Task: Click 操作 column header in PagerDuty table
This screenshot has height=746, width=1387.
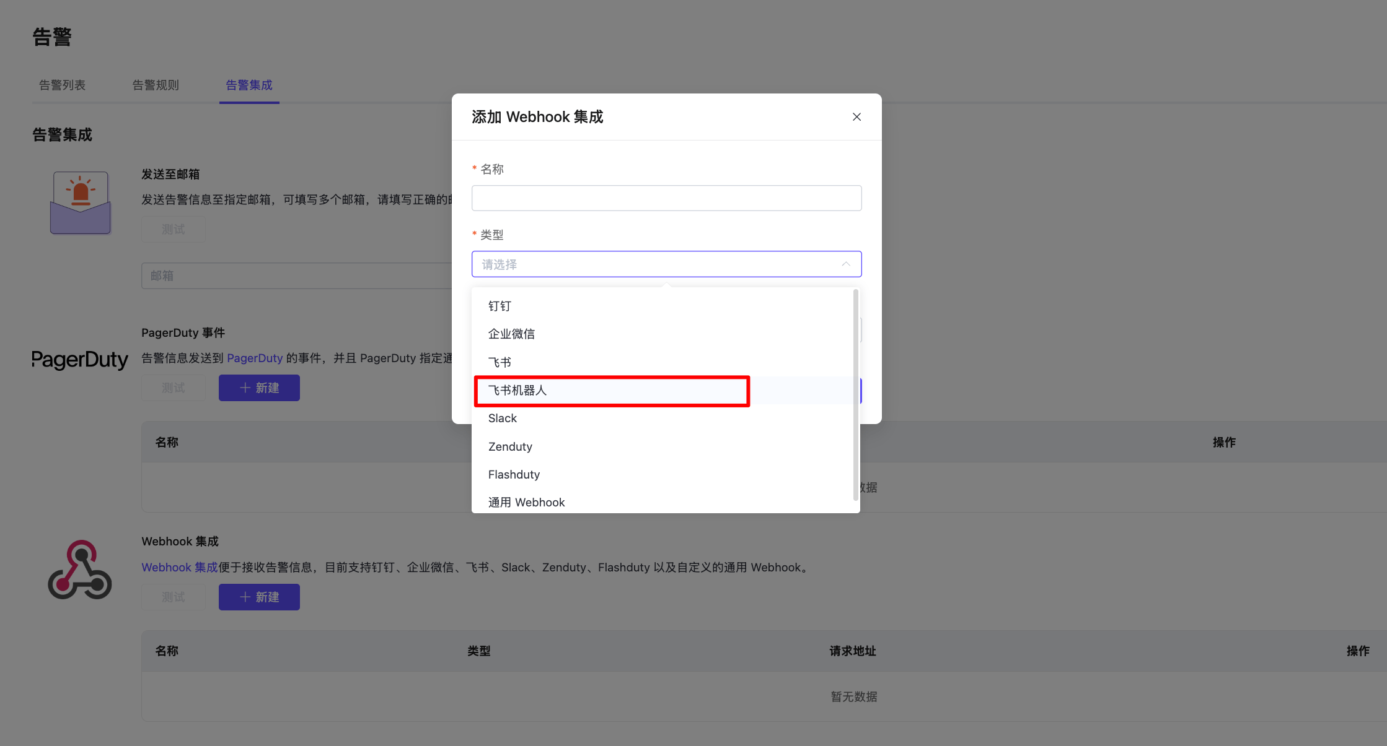Action: (x=1224, y=442)
